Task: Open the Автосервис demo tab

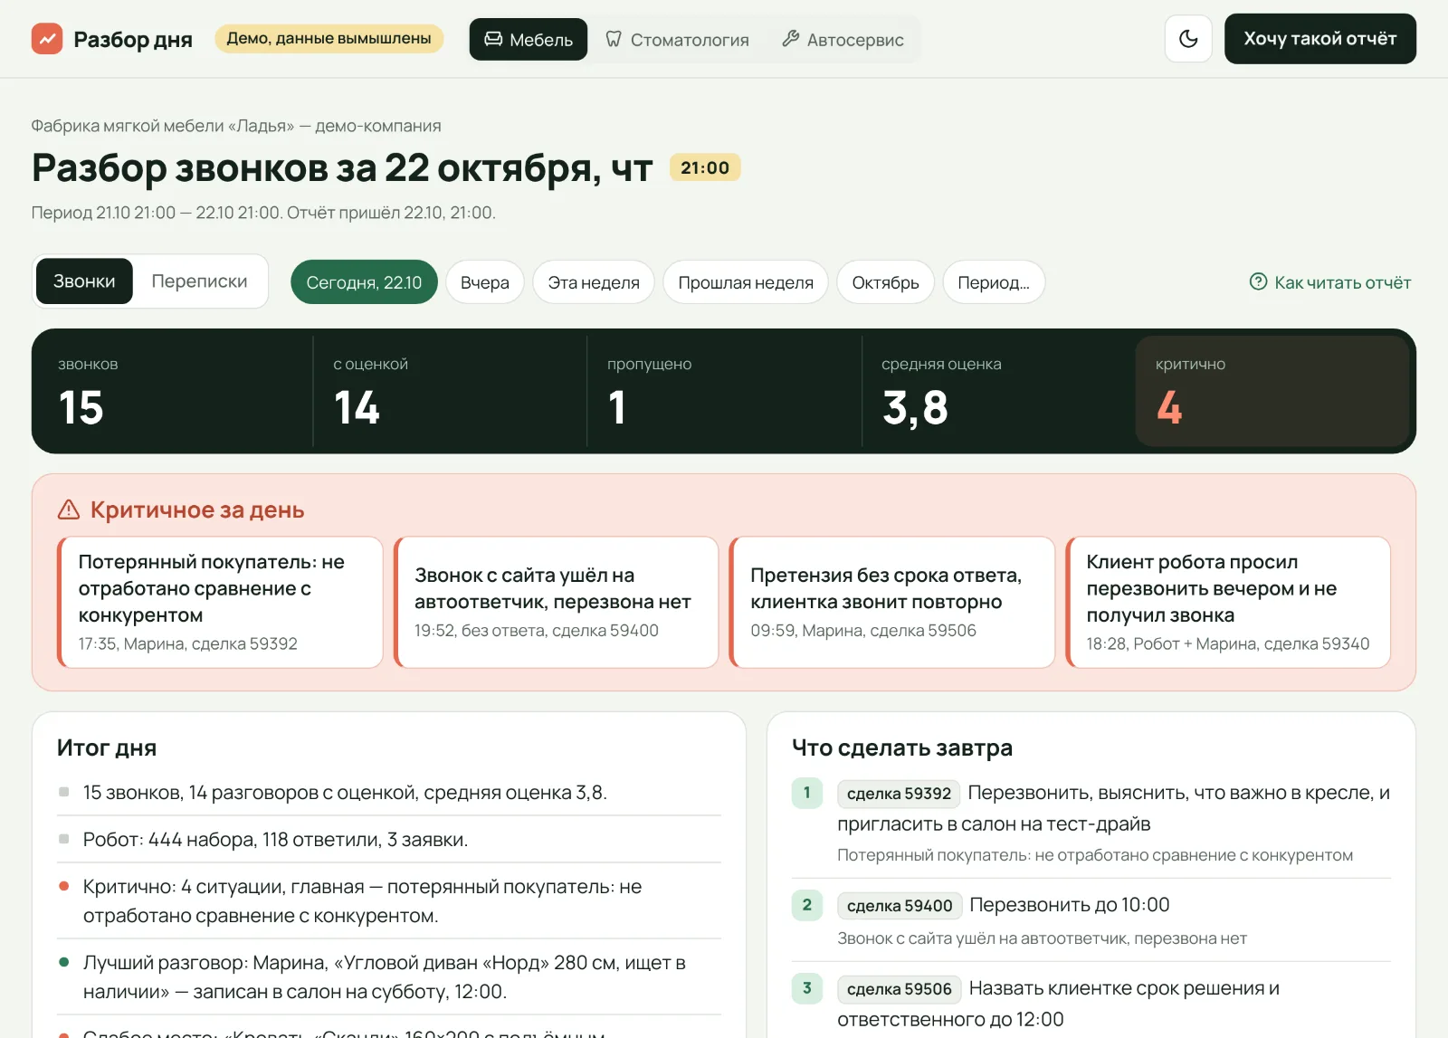Action: click(843, 40)
